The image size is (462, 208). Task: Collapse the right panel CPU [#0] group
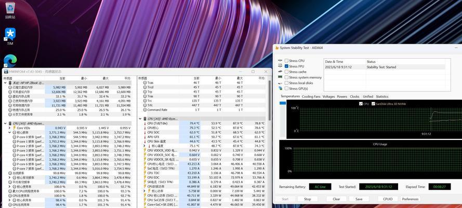click(x=140, y=119)
